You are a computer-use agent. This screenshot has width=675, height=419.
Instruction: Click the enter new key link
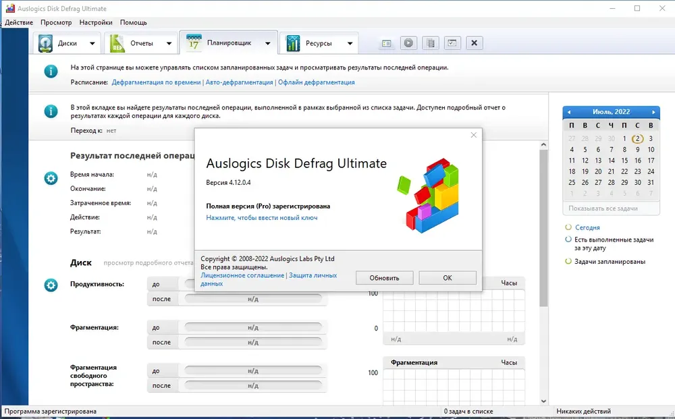262,218
